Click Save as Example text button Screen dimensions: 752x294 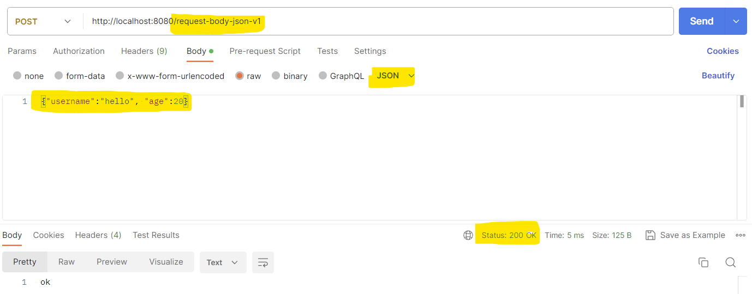pos(693,235)
